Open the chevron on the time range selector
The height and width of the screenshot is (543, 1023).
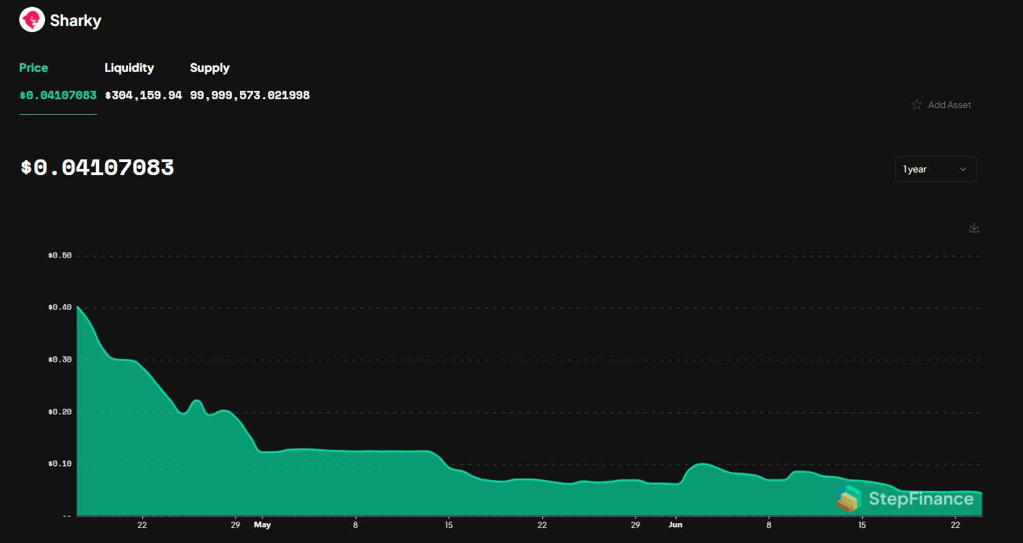pos(964,169)
